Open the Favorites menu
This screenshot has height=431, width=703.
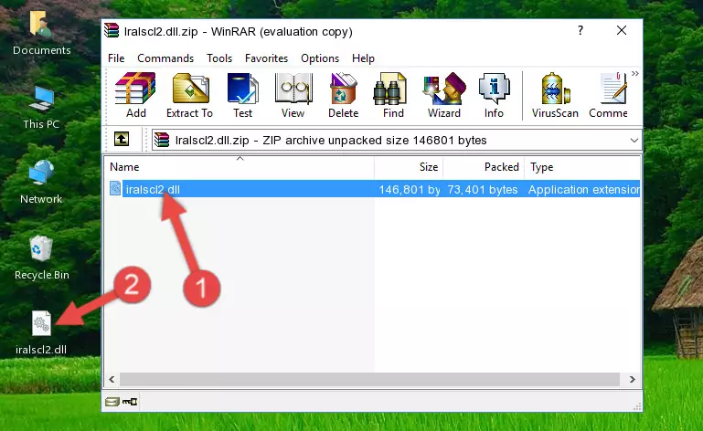click(266, 58)
